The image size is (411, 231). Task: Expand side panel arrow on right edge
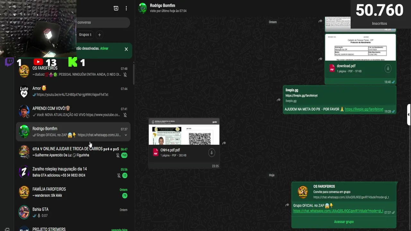pyautogui.click(x=409, y=115)
